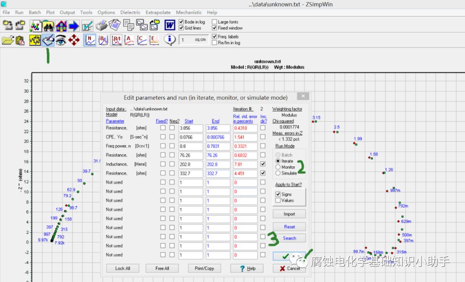Show the C plot type
This screenshot has height=282, width=465.
142,40
